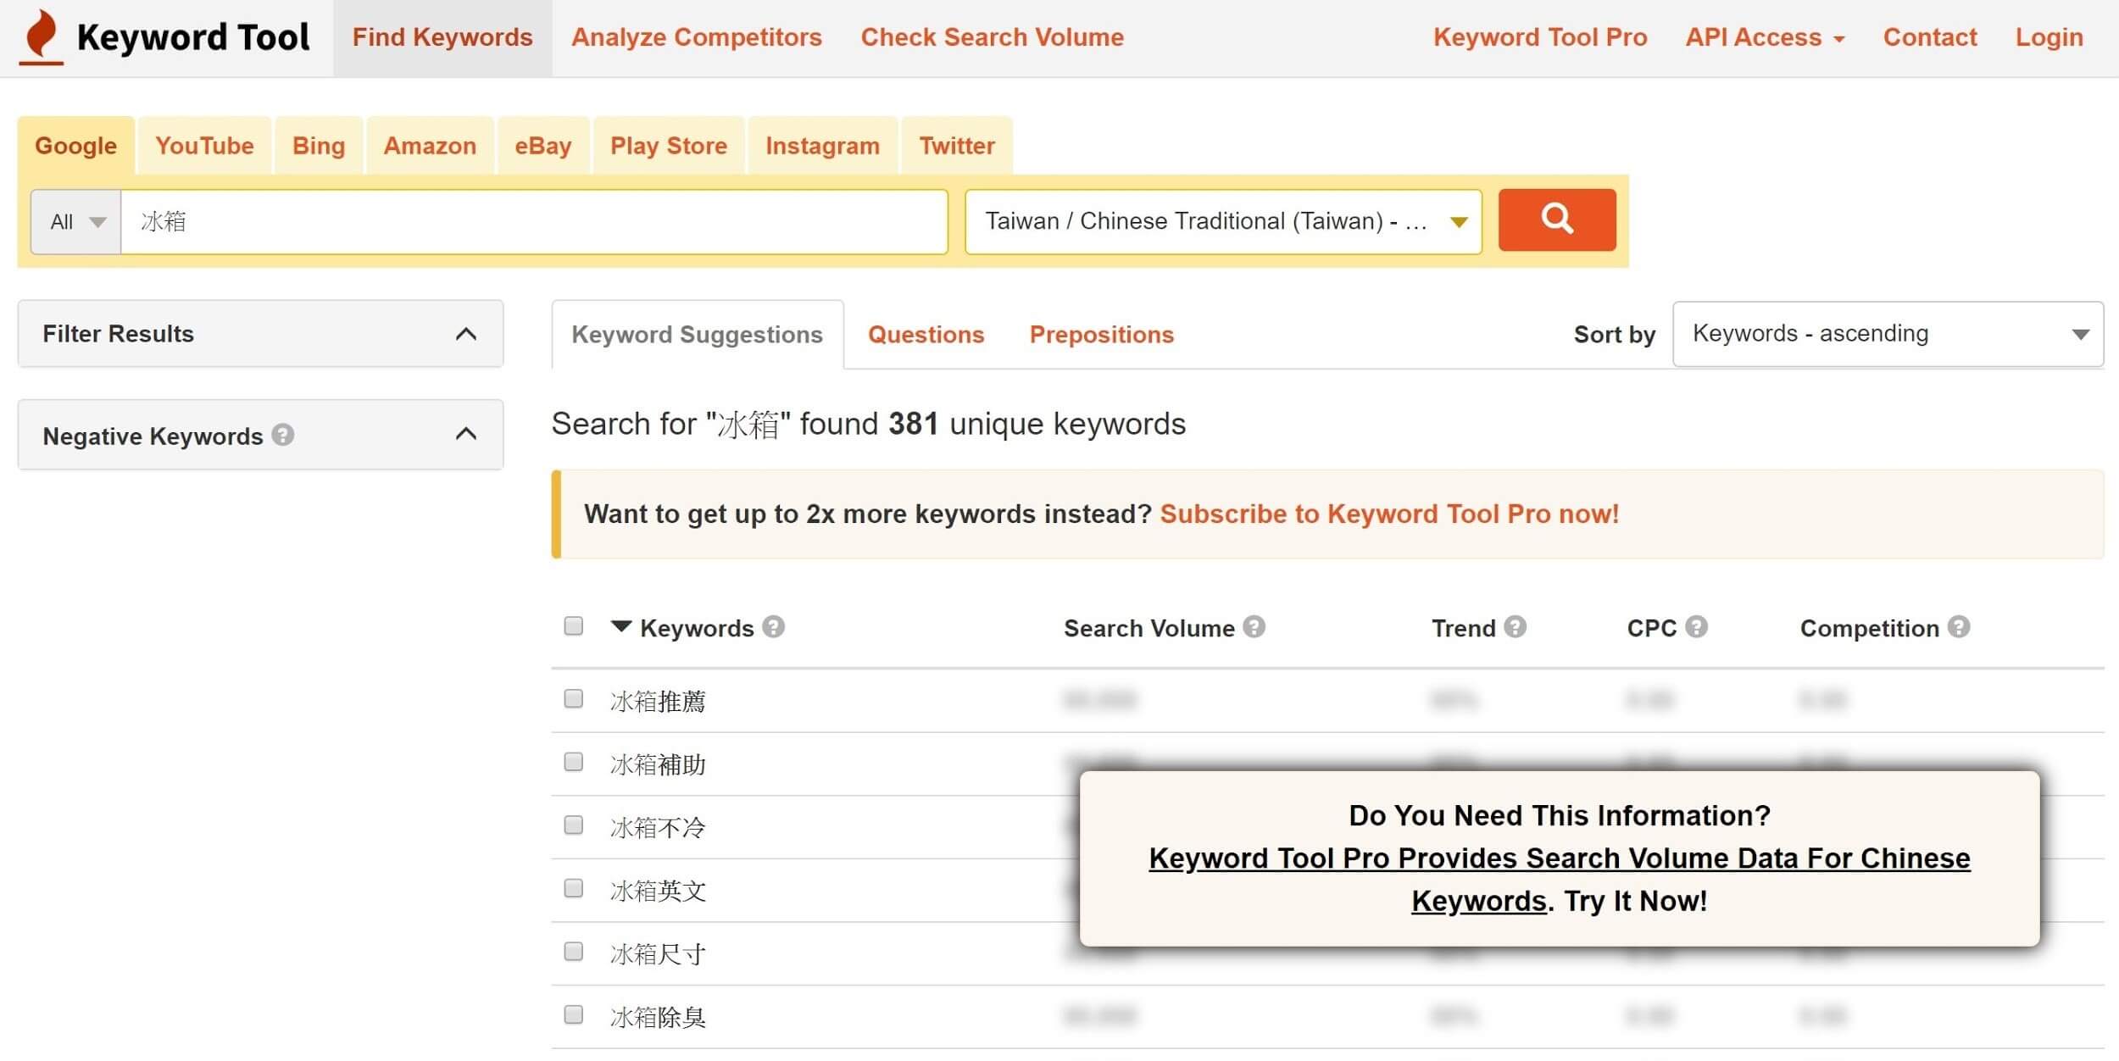Image resolution: width=2119 pixels, height=1061 pixels.
Task: Click the keyword search input field
Action: (534, 222)
